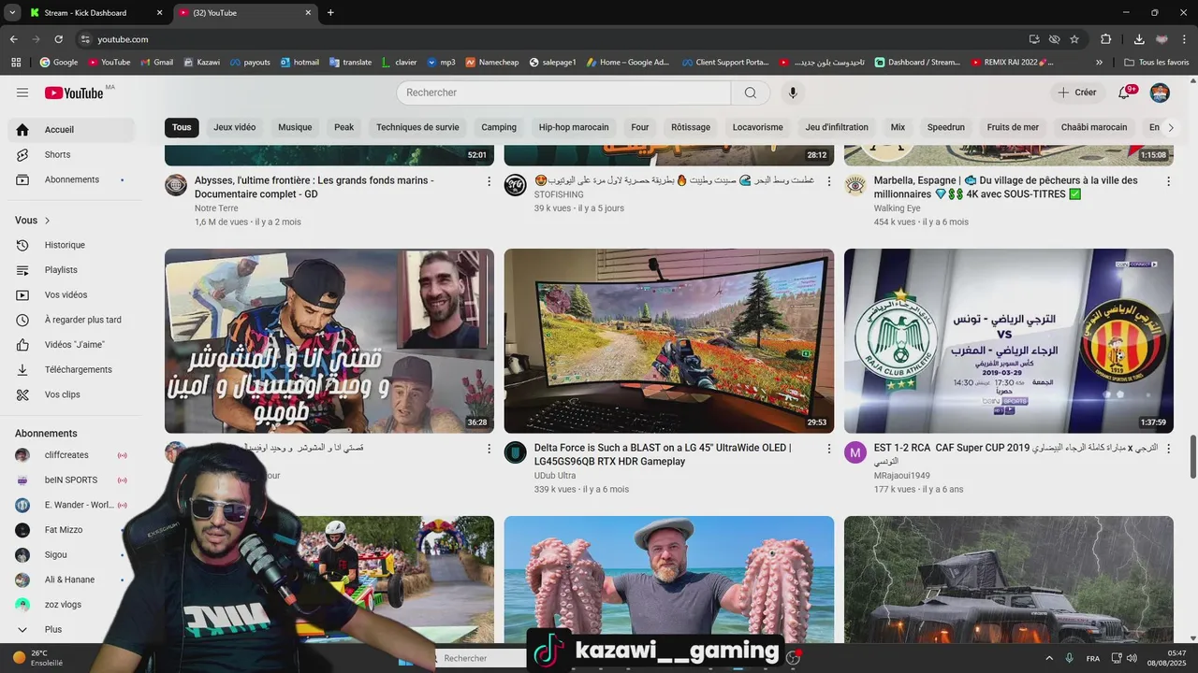Image resolution: width=1198 pixels, height=673 pixels.
Task: Click the youtube.com address bar
Action: [552, 39]
